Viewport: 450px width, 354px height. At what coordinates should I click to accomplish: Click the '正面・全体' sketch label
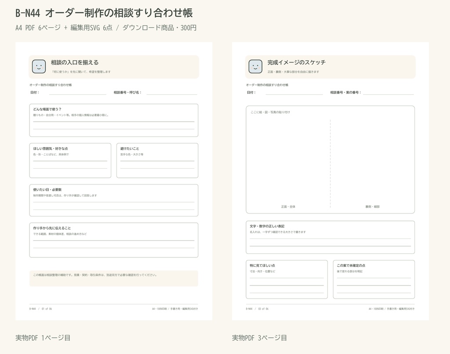(x=288, y=206)
